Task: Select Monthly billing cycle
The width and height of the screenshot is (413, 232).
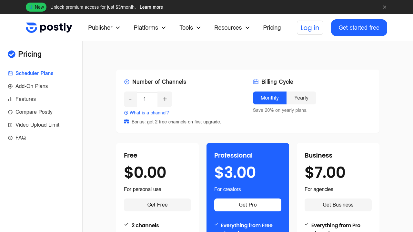Action: pyautogui.click(x=270, y=98)
